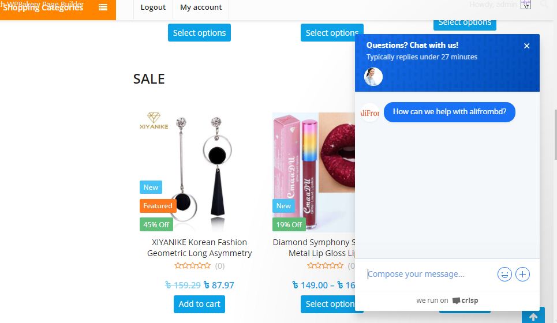Click the XIYANIKE earrings product thumbnail
The width and height of the screenshot is (557, 323).
pos(199,172)
